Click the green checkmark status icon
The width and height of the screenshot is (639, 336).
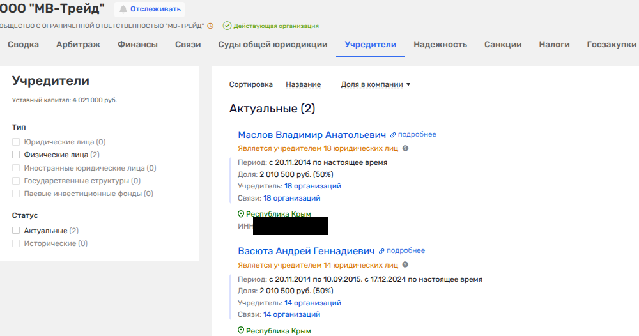pos(226,26)
